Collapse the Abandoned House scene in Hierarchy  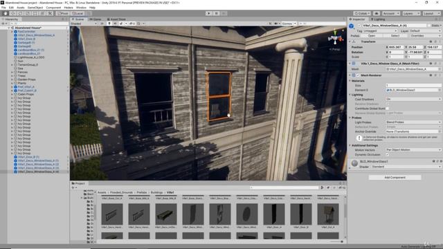coord(9,28)
